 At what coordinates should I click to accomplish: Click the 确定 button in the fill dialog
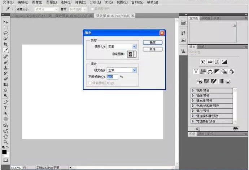click(x=152, y=42)
